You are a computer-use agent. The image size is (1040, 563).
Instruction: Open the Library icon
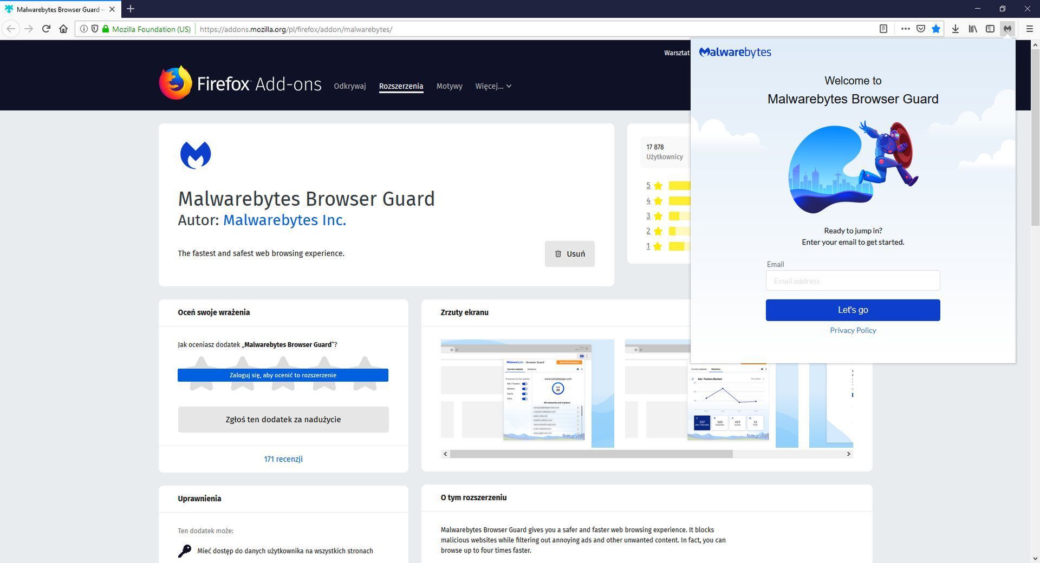coord(973,29)
